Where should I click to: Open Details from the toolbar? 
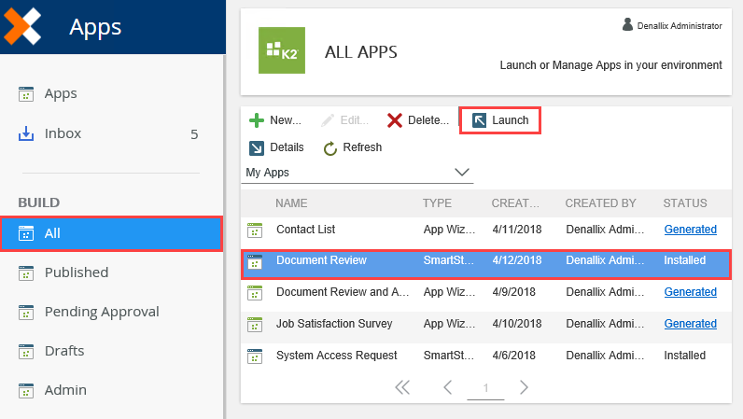pyautogui.click(x=276, y=147)
